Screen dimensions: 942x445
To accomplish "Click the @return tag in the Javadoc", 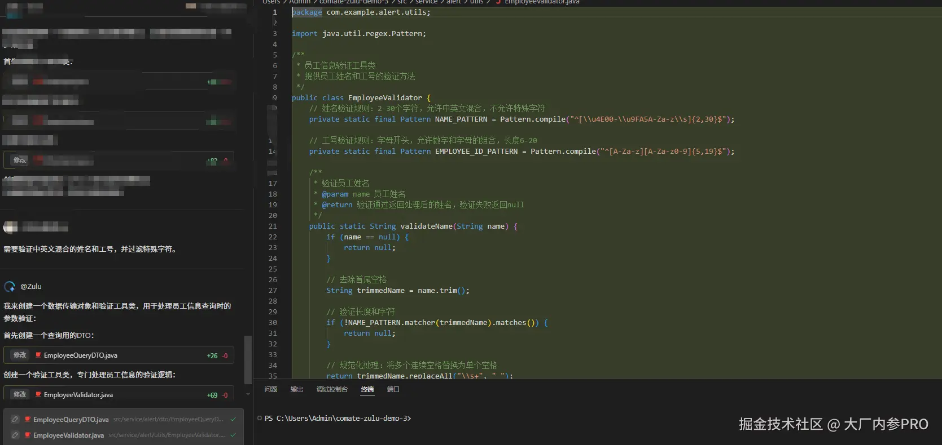I will [x=337, y=205].
